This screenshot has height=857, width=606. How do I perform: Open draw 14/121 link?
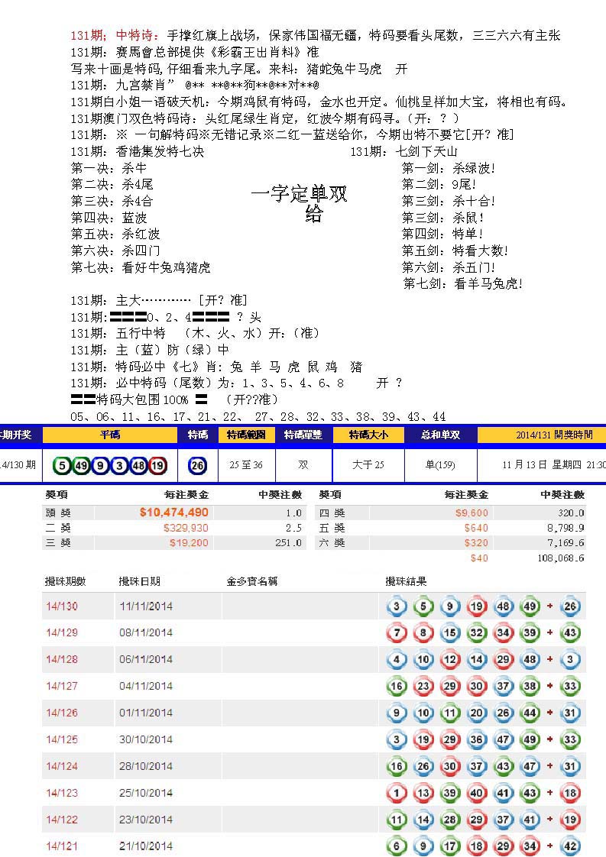[x=62, y=846]
